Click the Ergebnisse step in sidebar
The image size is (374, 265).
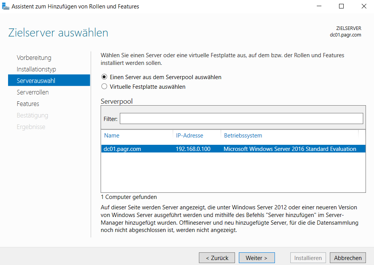point(31,127)
